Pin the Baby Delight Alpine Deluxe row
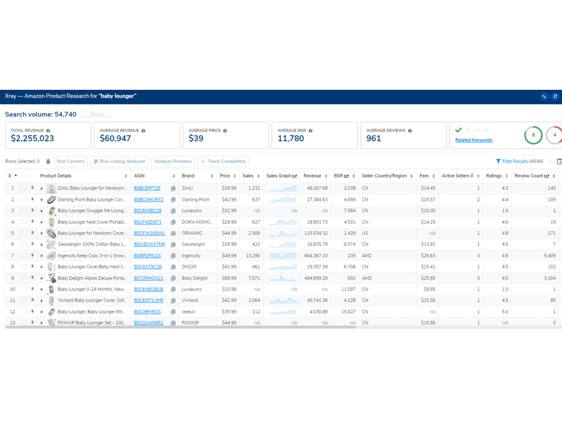The image size is (562, 421). (32, 278)
